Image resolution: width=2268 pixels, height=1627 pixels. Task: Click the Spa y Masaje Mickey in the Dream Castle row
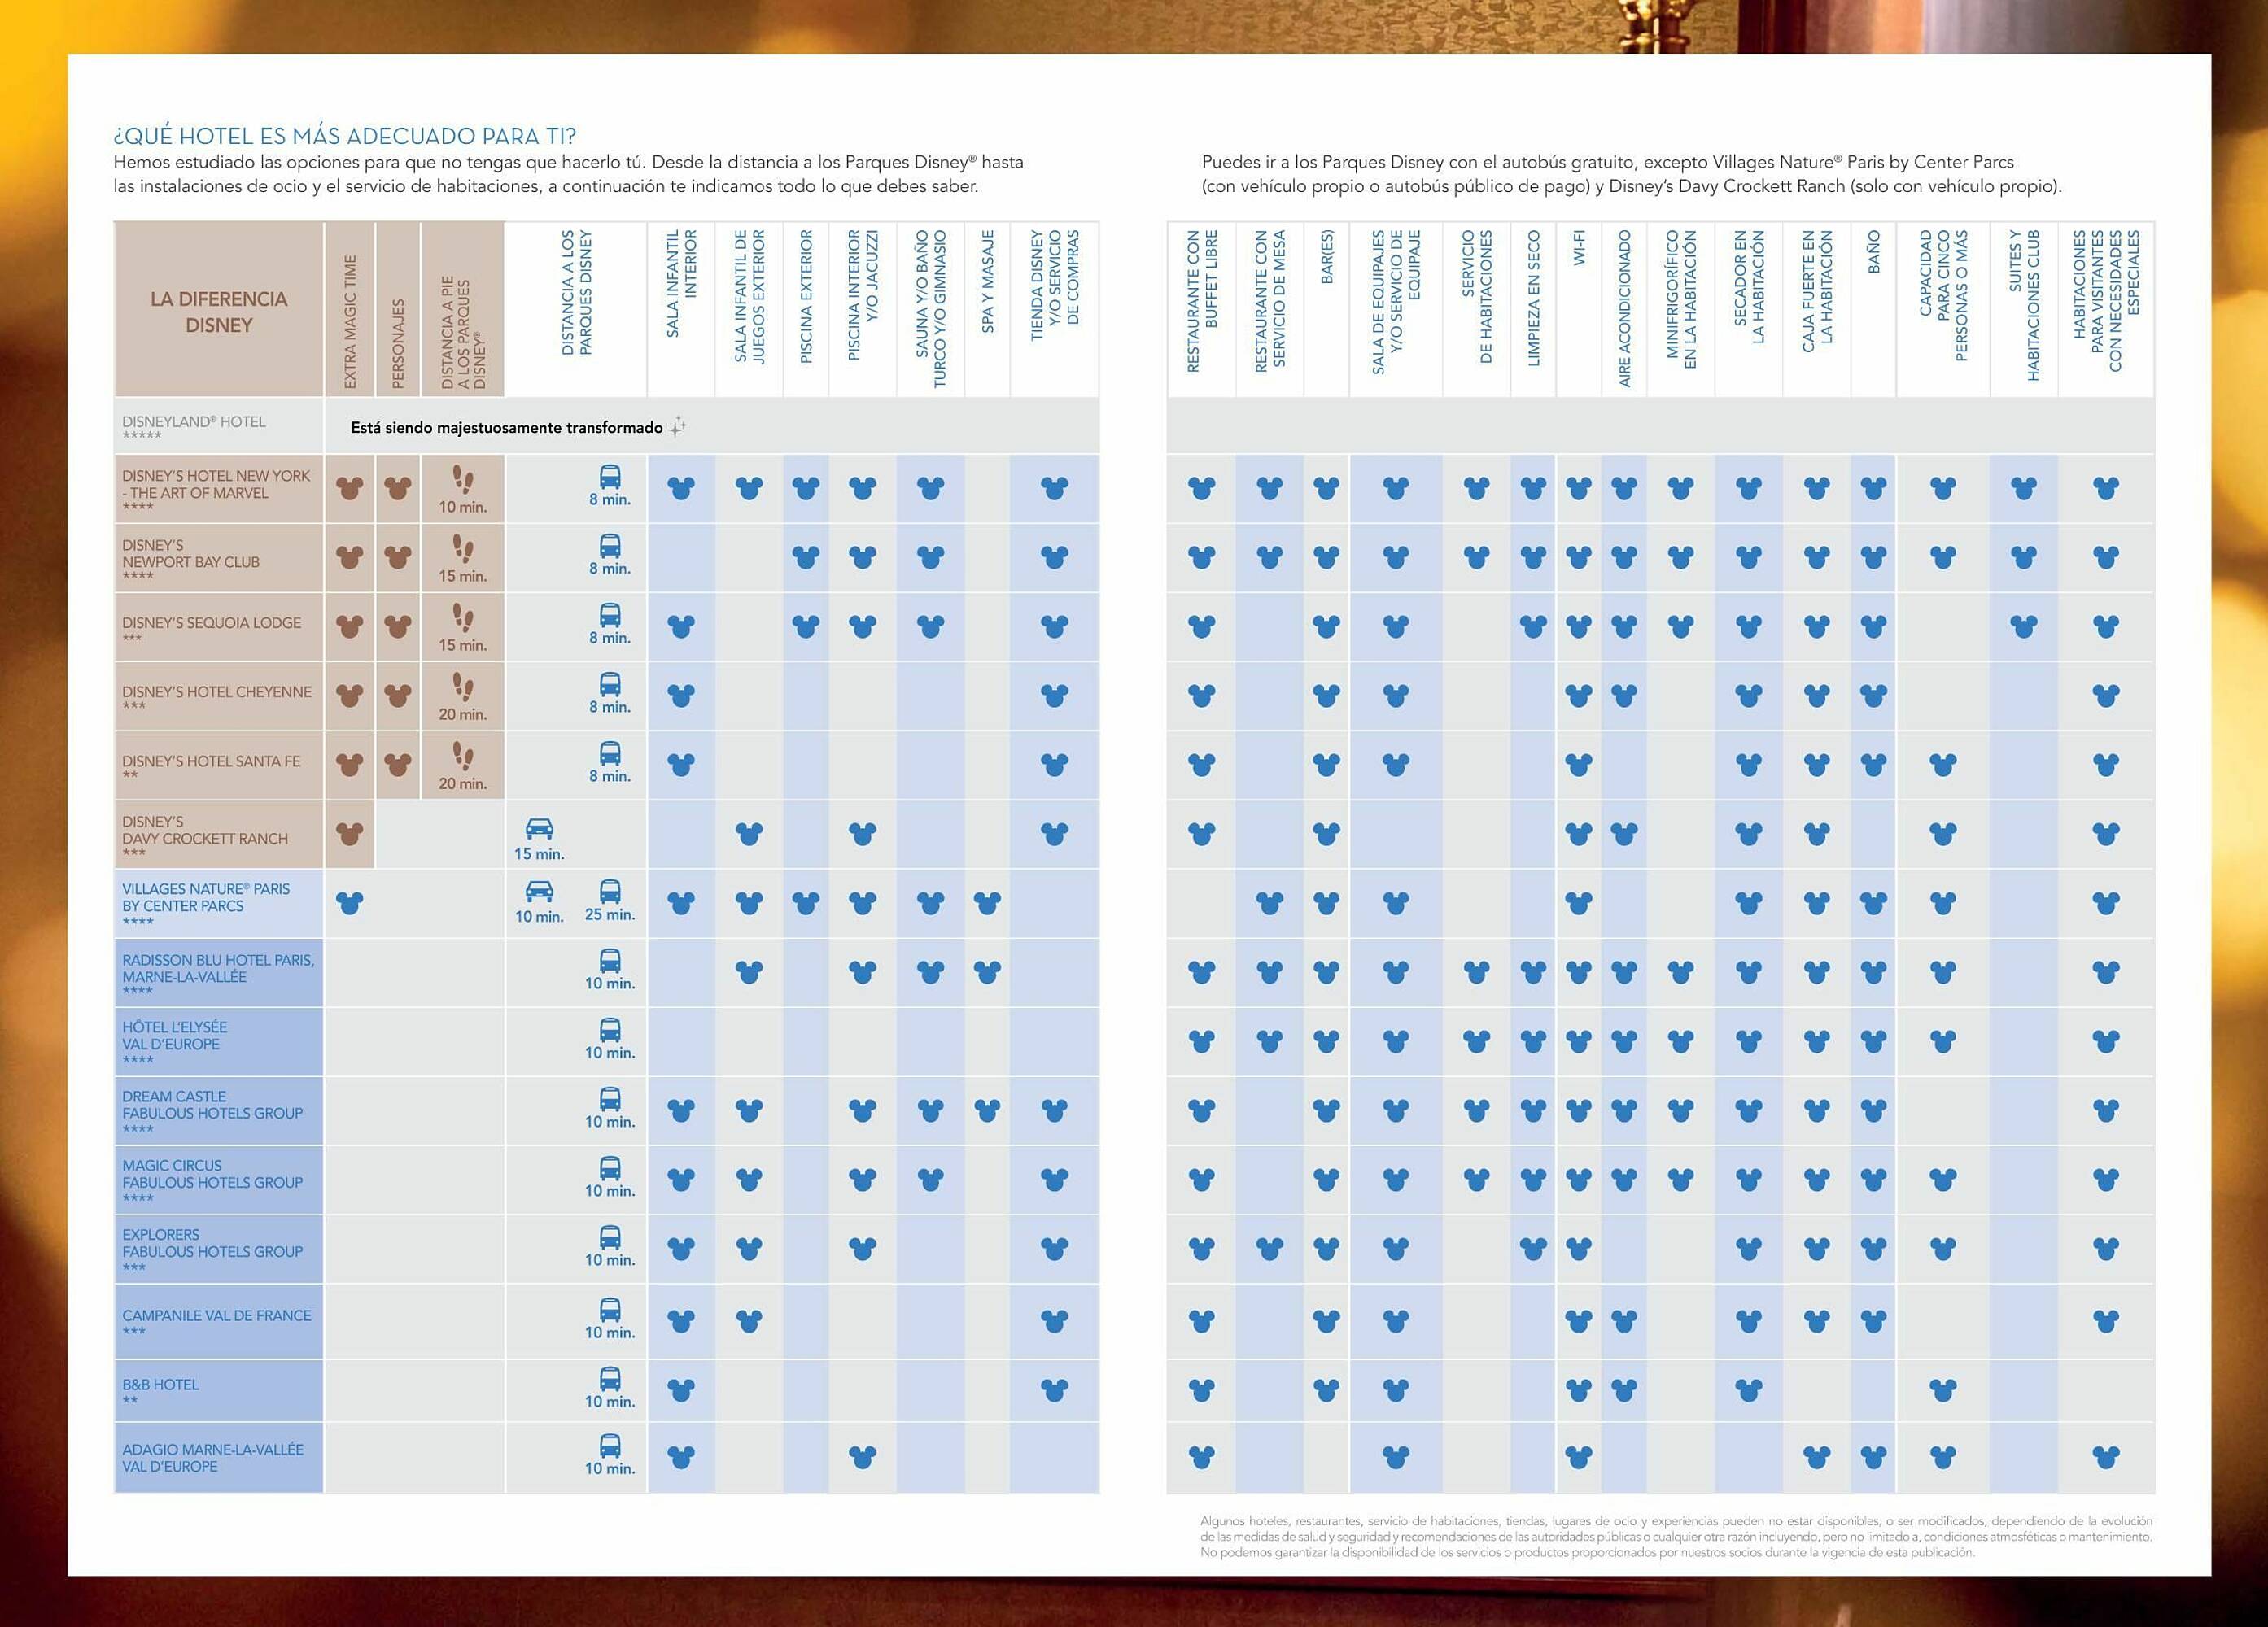(987, 1110)
